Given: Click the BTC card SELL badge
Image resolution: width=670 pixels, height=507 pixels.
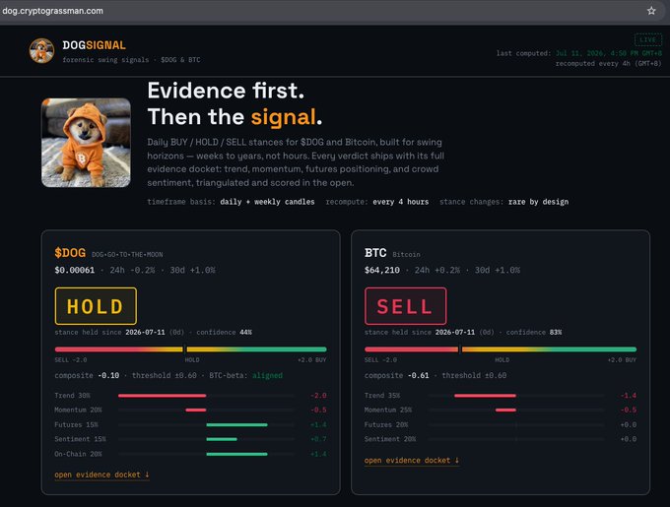Looking at the screenshot, I should [406, 306].
